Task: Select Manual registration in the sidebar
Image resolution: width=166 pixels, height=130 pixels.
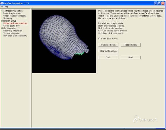Action: tap(12, 13)
